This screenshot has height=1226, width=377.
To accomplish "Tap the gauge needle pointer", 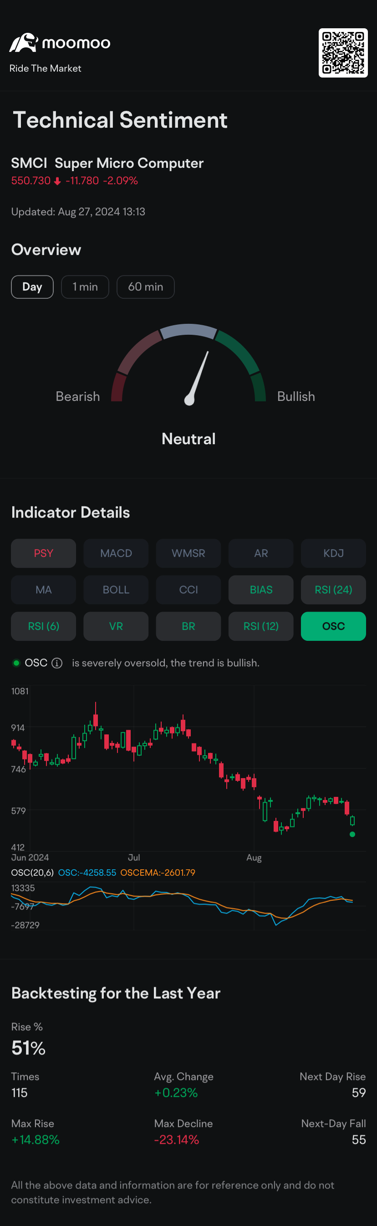I will [x=197, y=379].
